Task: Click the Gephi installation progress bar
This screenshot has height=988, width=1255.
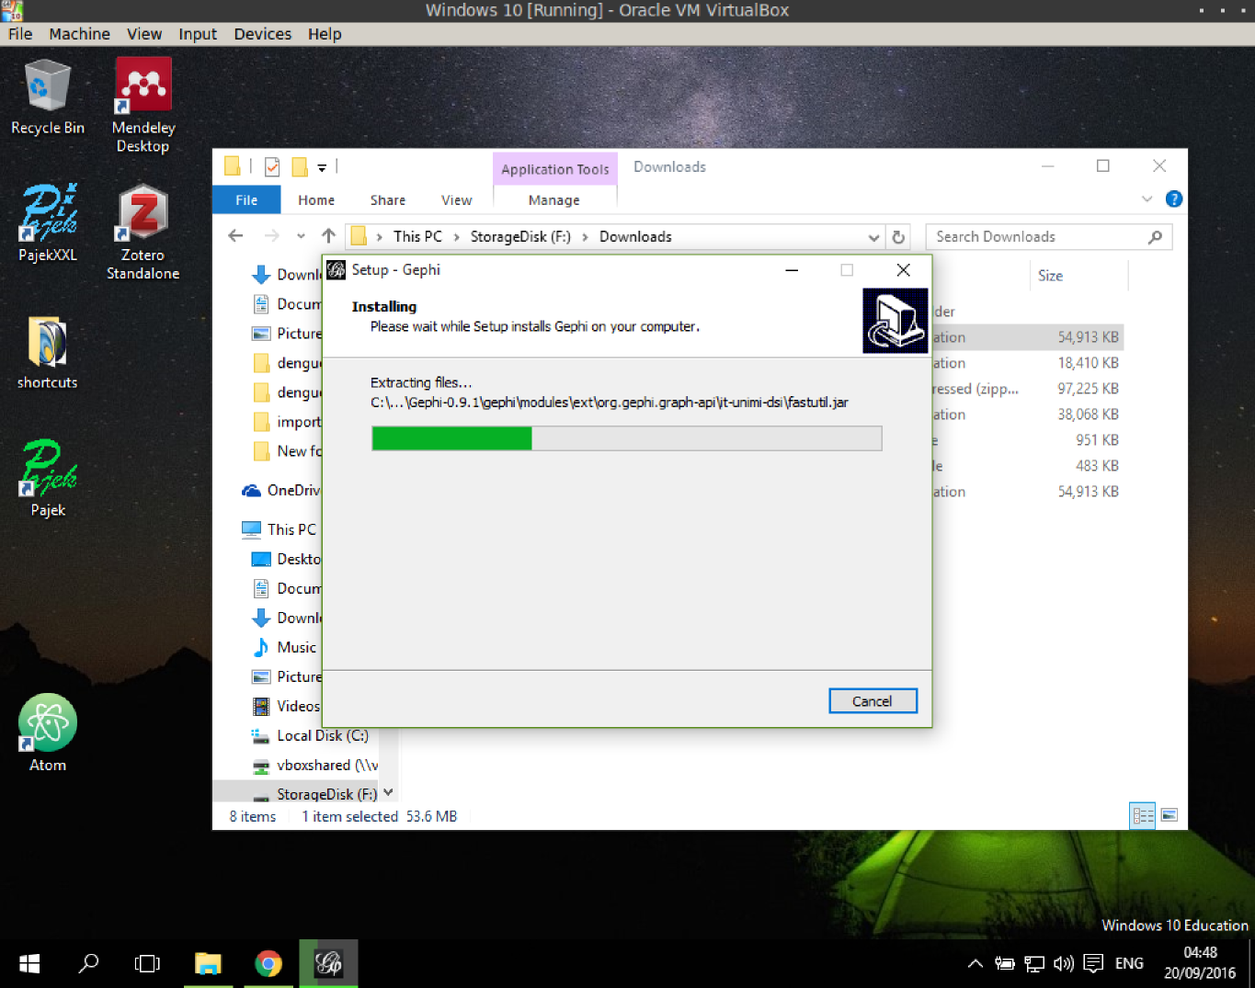Action: (626, 438)
